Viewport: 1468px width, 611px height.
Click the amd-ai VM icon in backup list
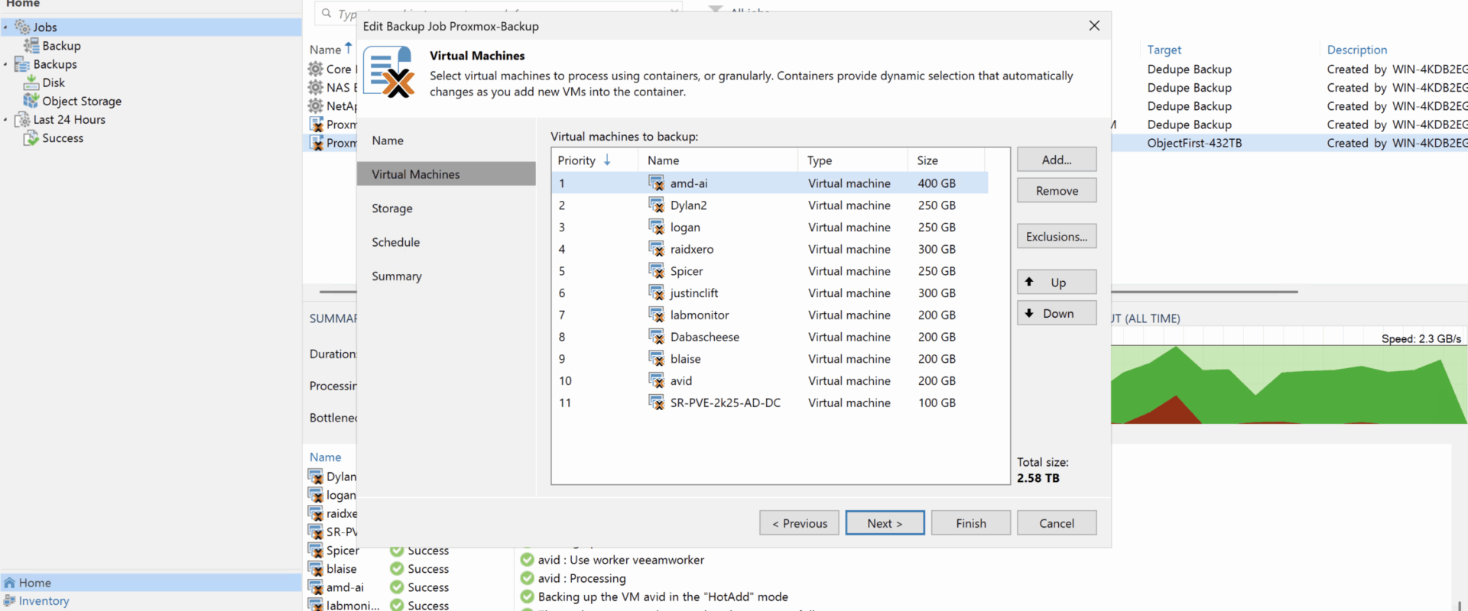[x=656, y=183]
